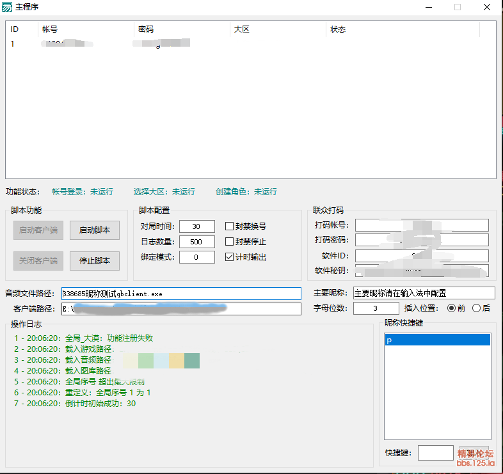Click the ID column header
The image size is (503, 474).
[x=22, y=29]
